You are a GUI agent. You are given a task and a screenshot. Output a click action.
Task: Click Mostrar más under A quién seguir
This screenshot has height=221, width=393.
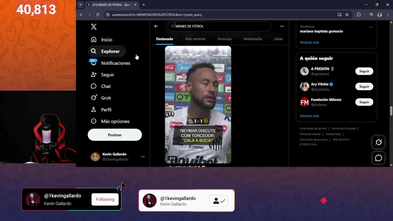309,116
